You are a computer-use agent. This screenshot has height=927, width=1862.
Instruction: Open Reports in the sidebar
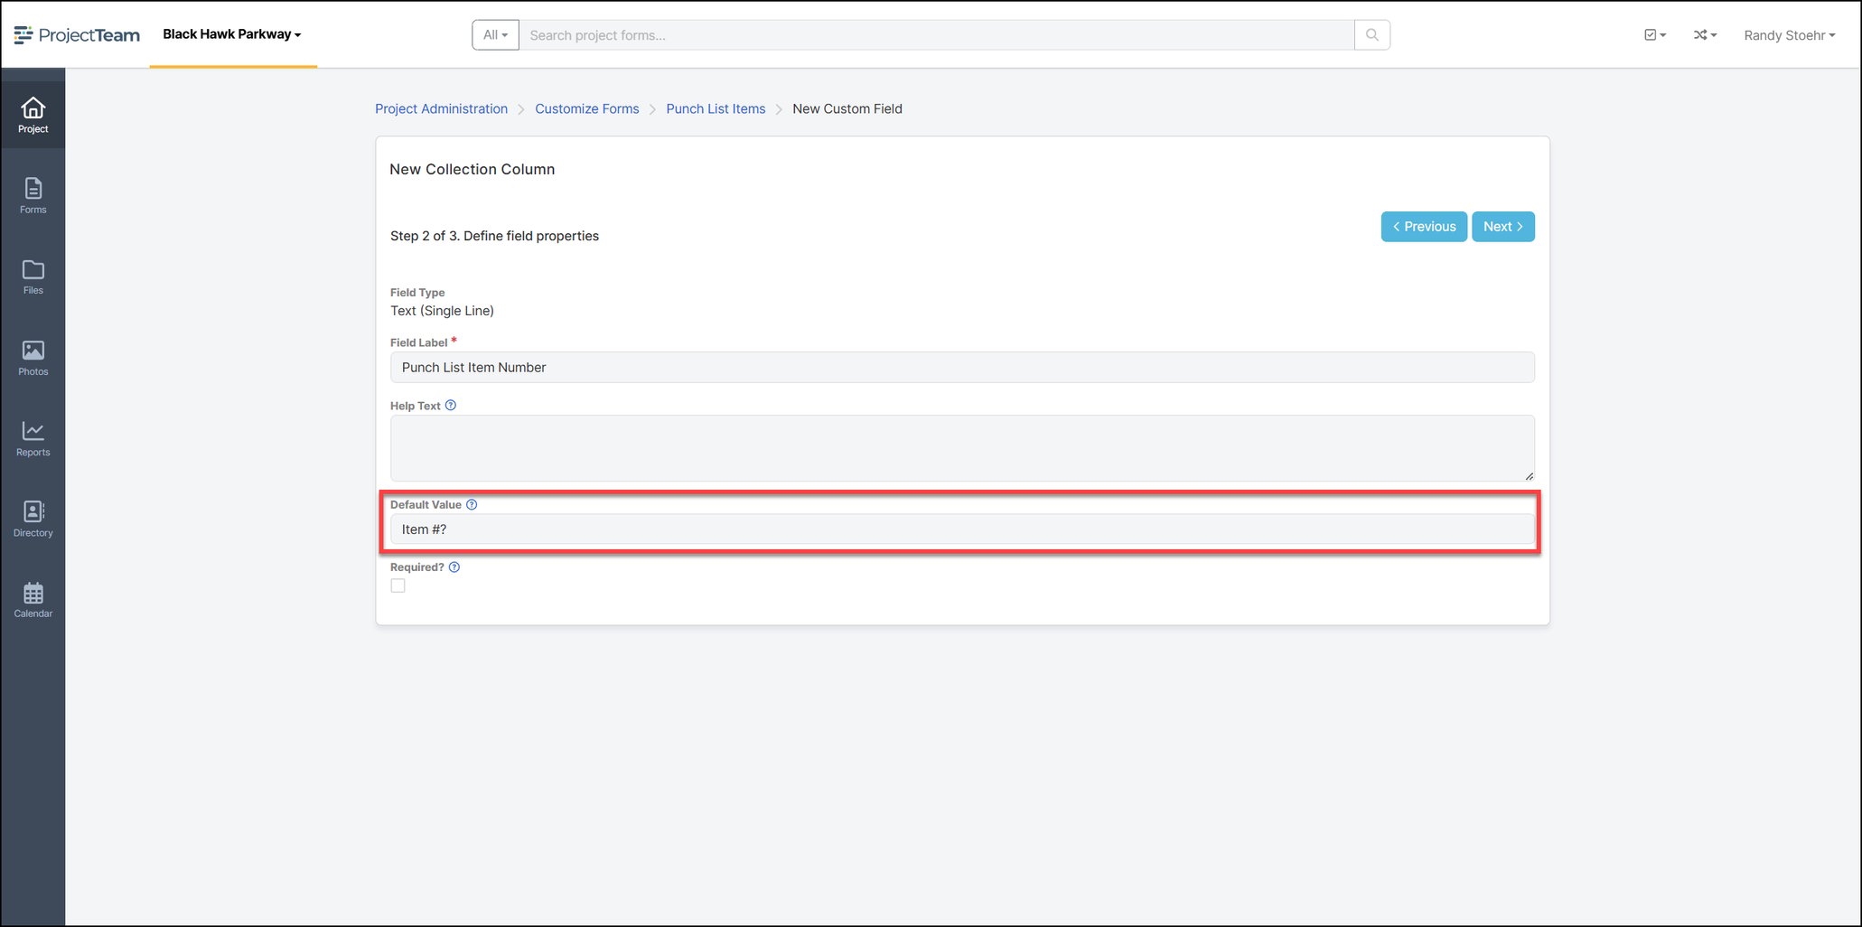tap(33, 439)
